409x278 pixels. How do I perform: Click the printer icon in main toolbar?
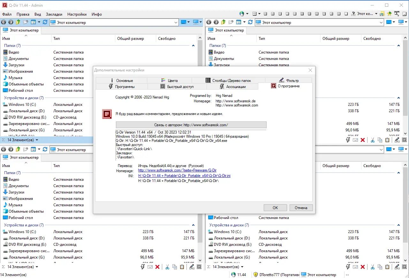383,14
